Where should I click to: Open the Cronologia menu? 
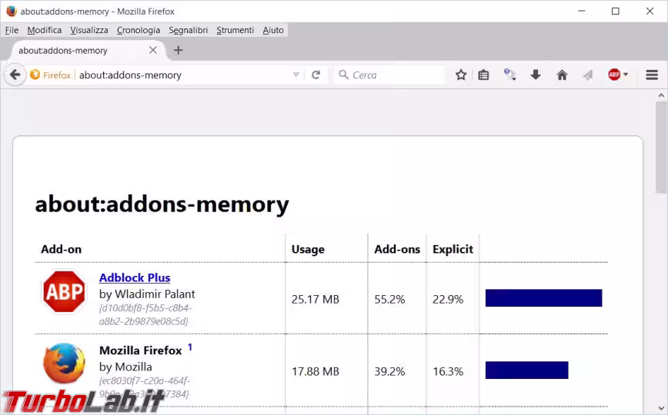(139, 30)
